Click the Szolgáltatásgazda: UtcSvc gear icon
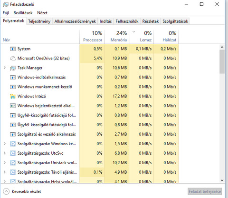 coord(13,153)
